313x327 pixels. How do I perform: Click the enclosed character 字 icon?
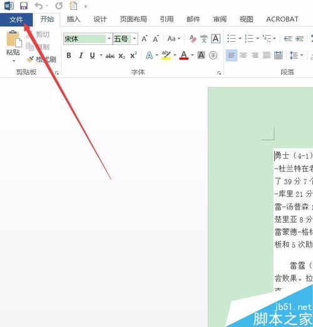click(x=213, y=55)
